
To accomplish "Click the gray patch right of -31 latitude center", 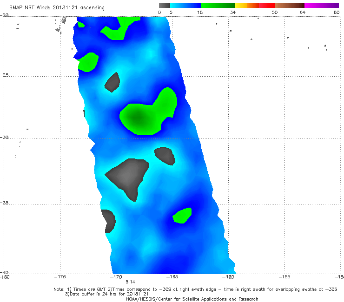I will click(165, 156).
